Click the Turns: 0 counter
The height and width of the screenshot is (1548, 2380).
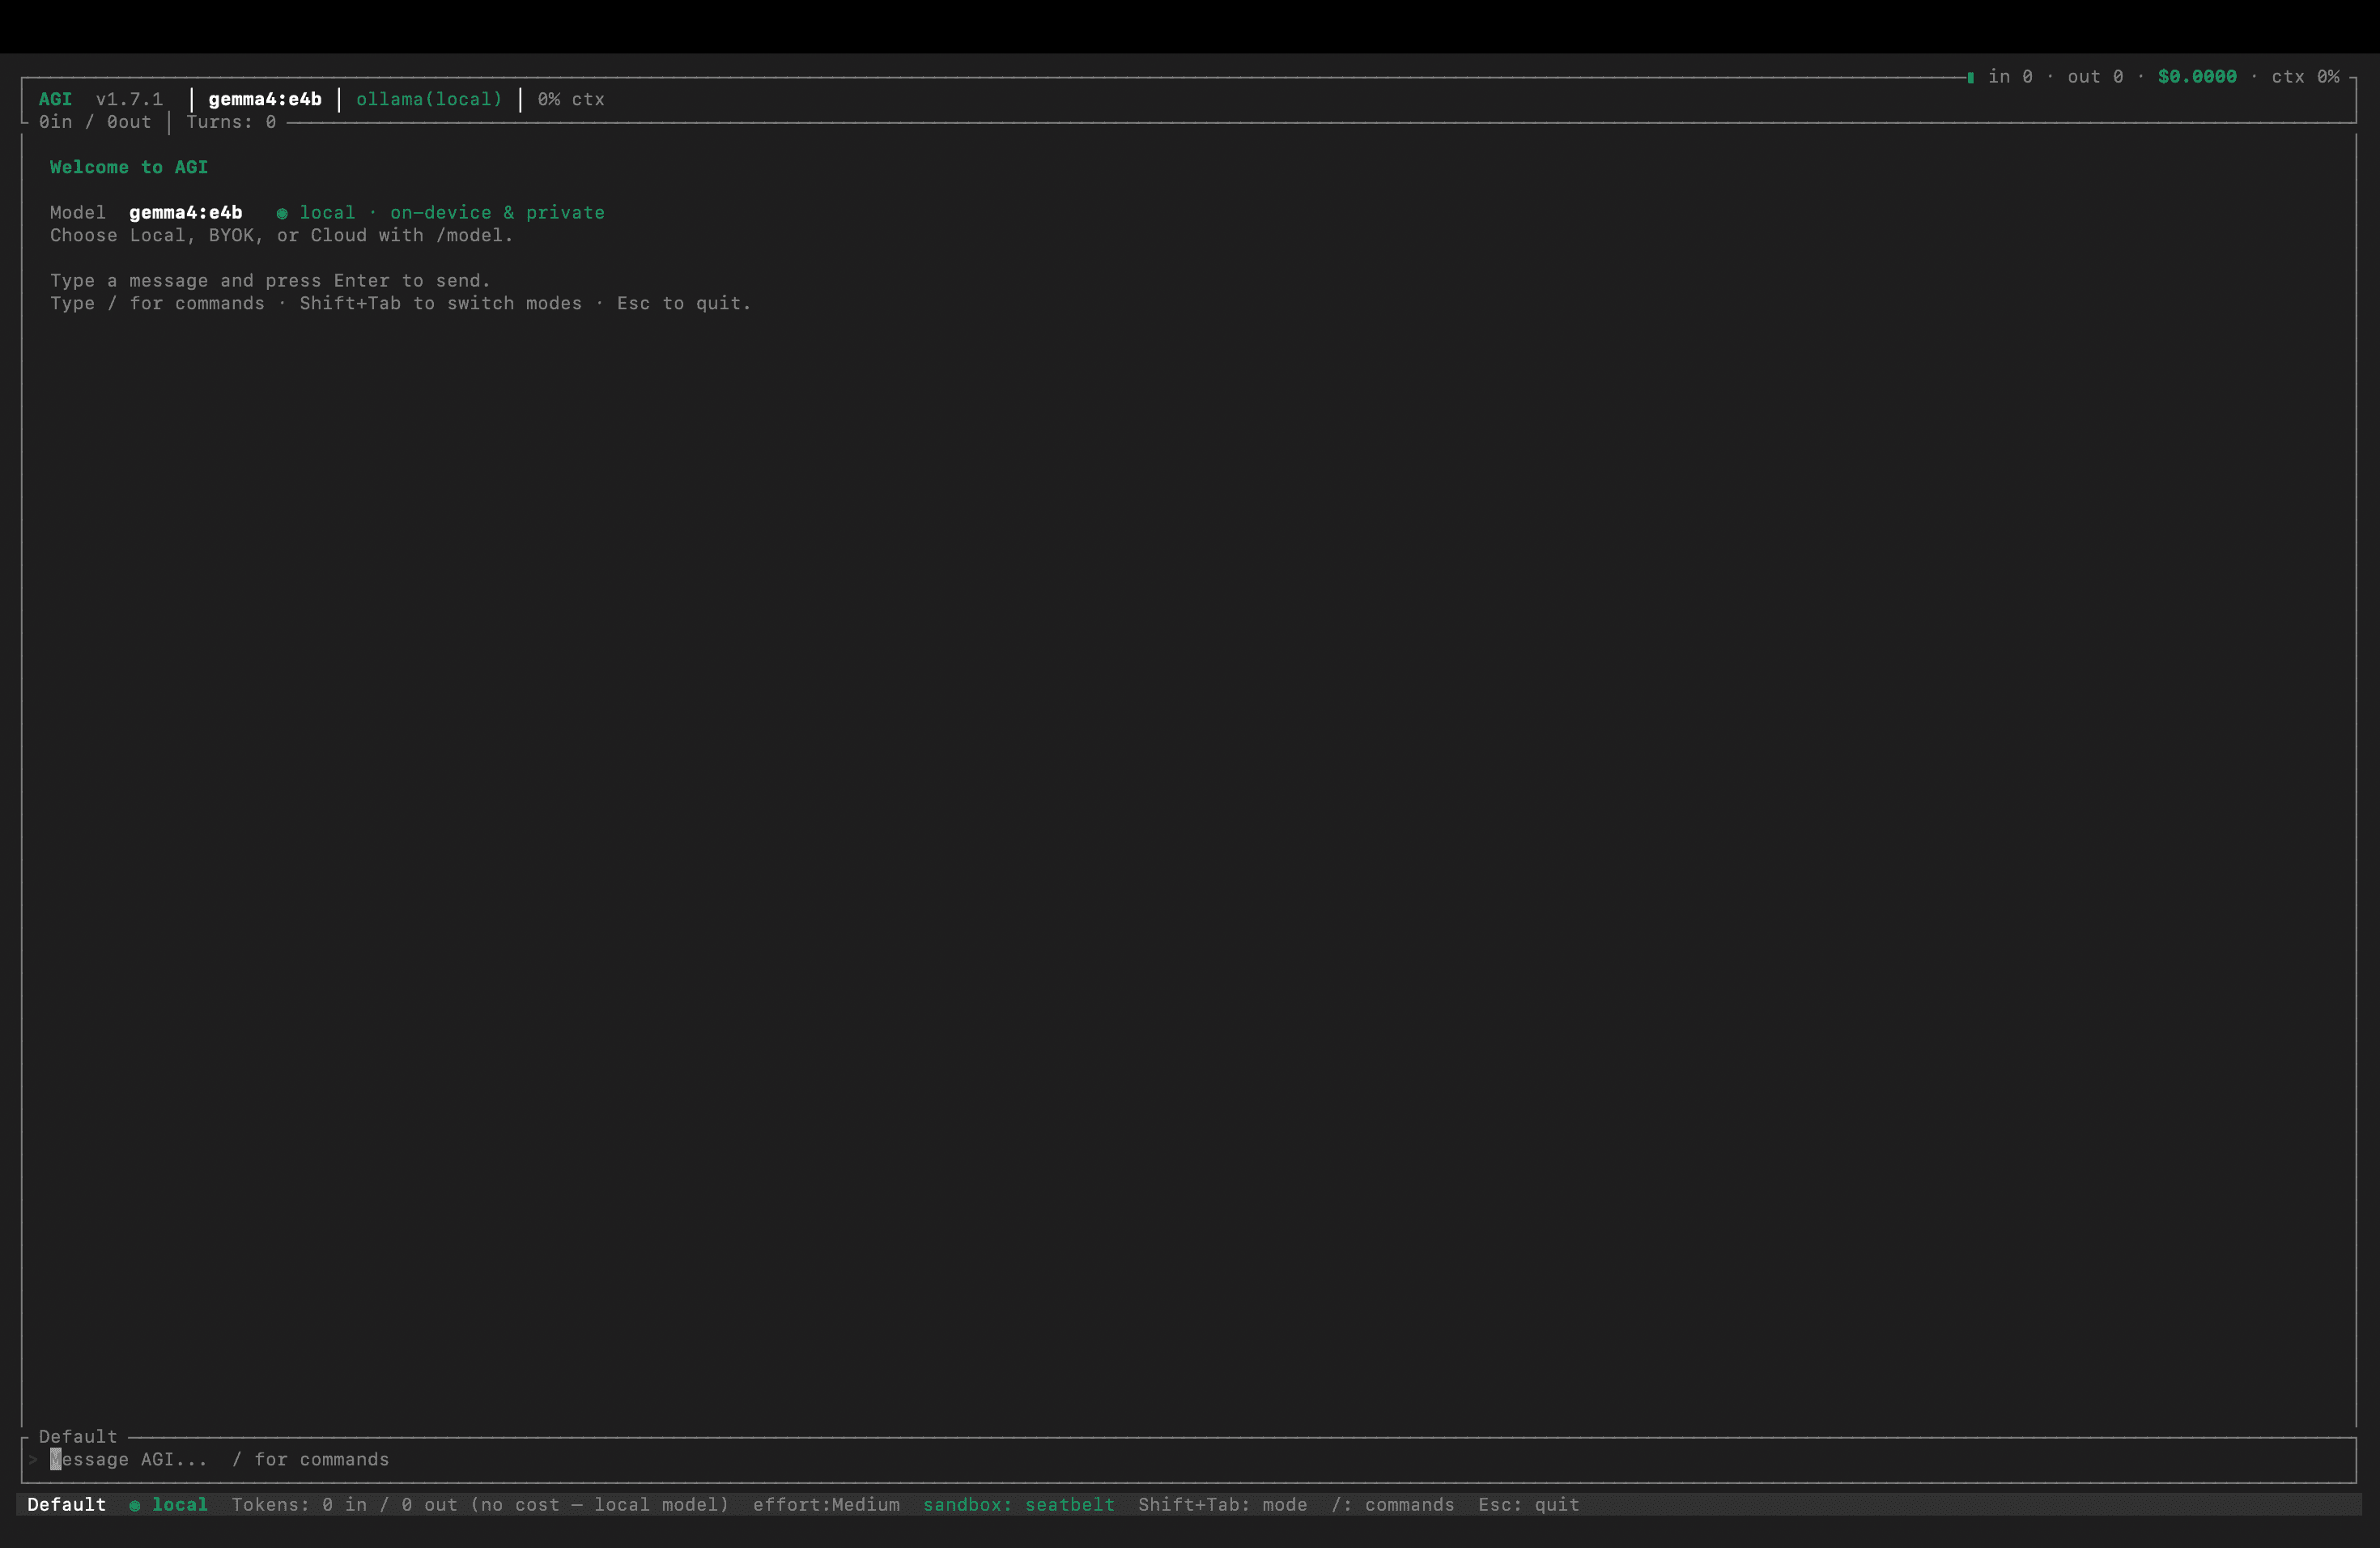[x=231, y=122]
